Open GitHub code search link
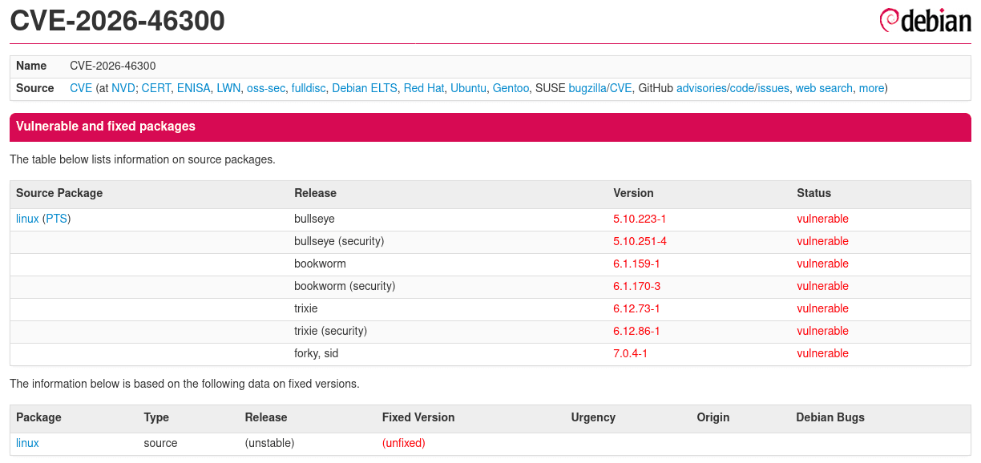 741,88
